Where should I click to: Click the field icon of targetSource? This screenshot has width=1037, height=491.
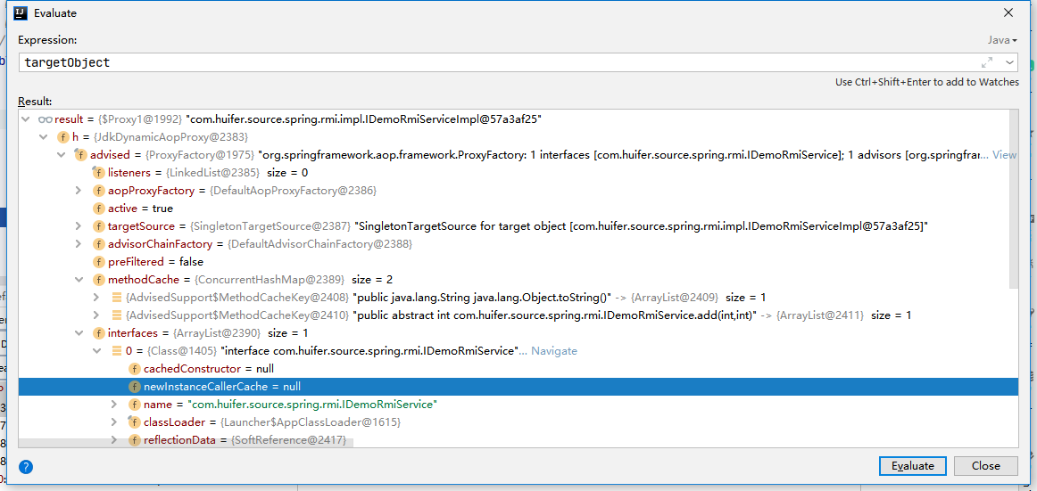click(98, 226)
